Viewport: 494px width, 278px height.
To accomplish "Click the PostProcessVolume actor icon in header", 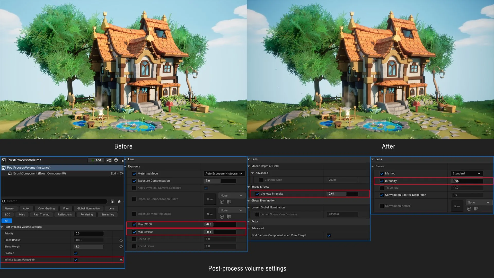I will pos(4,160).
